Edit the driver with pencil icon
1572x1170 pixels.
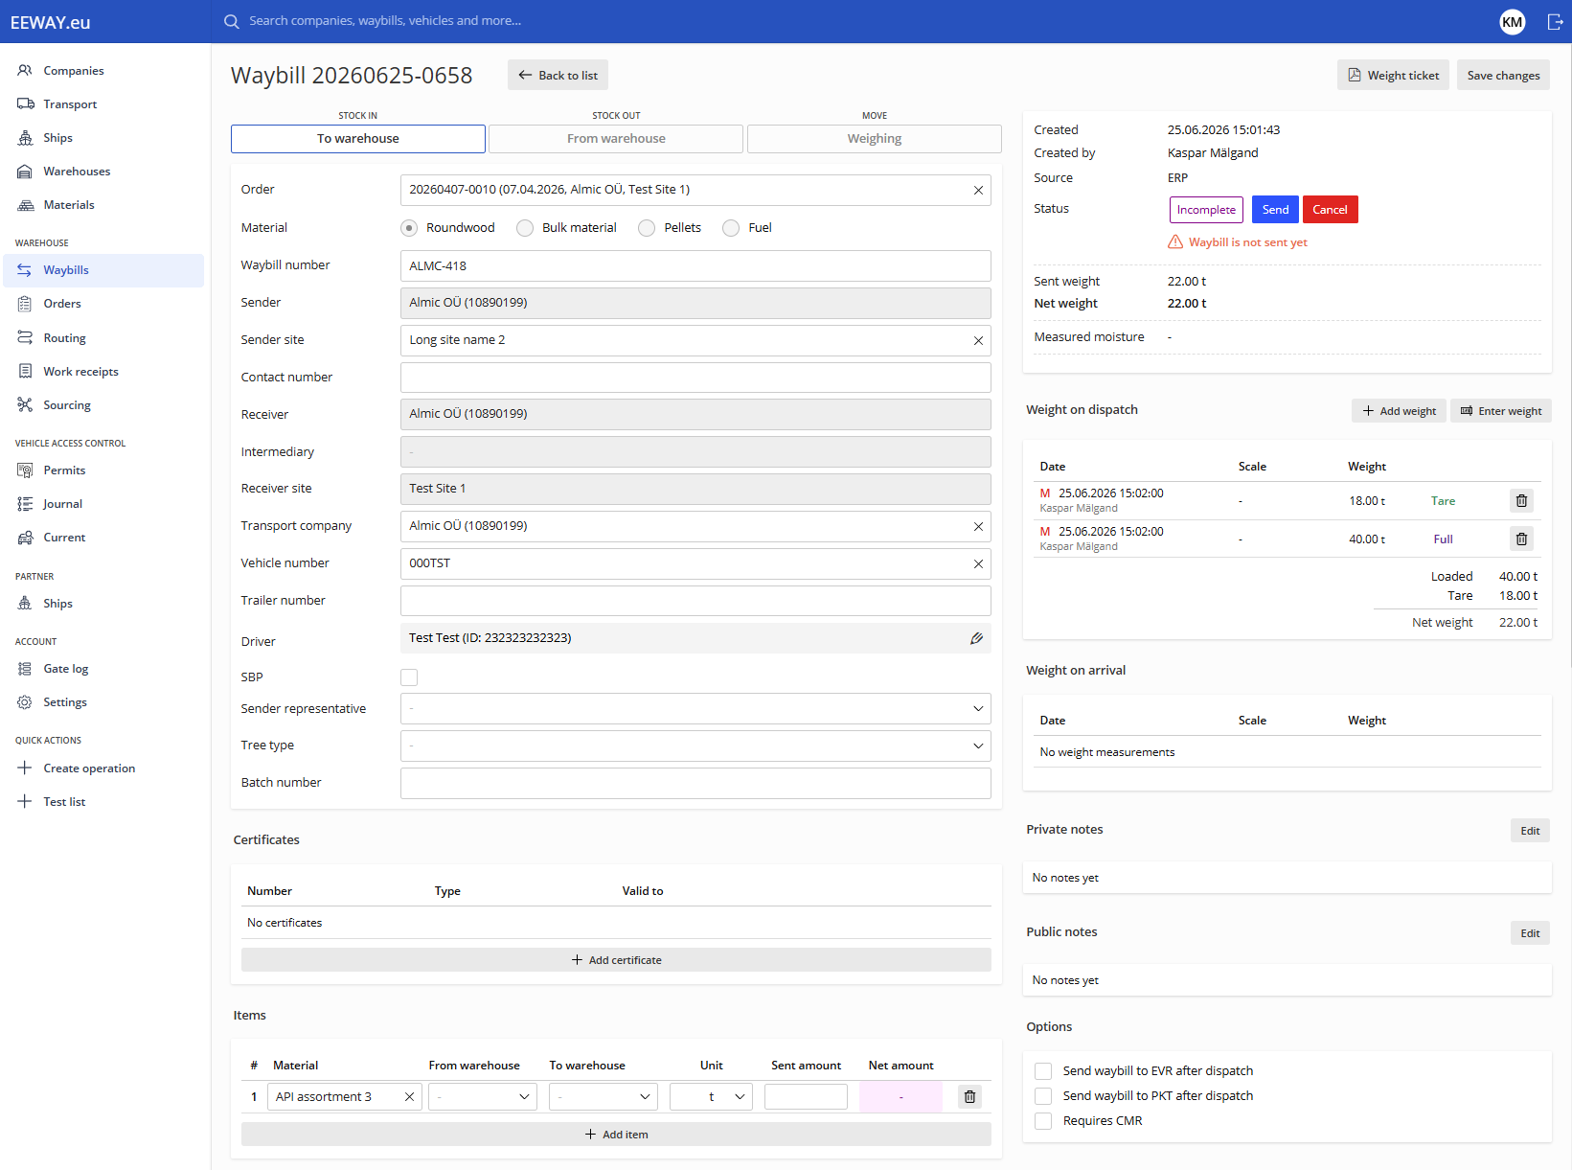point(976,638)
